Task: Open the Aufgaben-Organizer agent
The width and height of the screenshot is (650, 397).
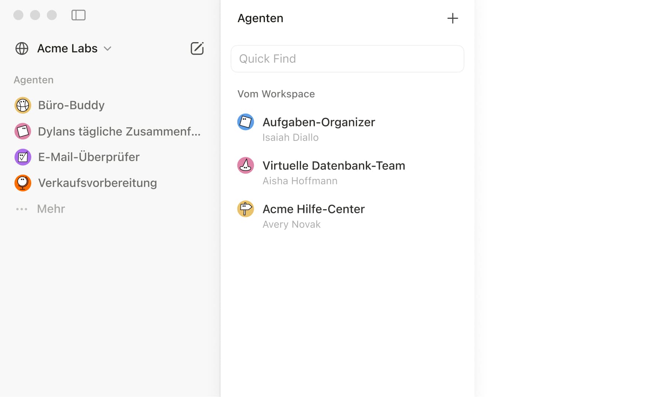Action: (x=319, y=122)
